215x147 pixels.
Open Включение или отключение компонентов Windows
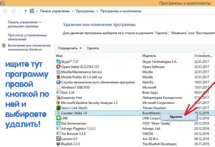[29, 47]
